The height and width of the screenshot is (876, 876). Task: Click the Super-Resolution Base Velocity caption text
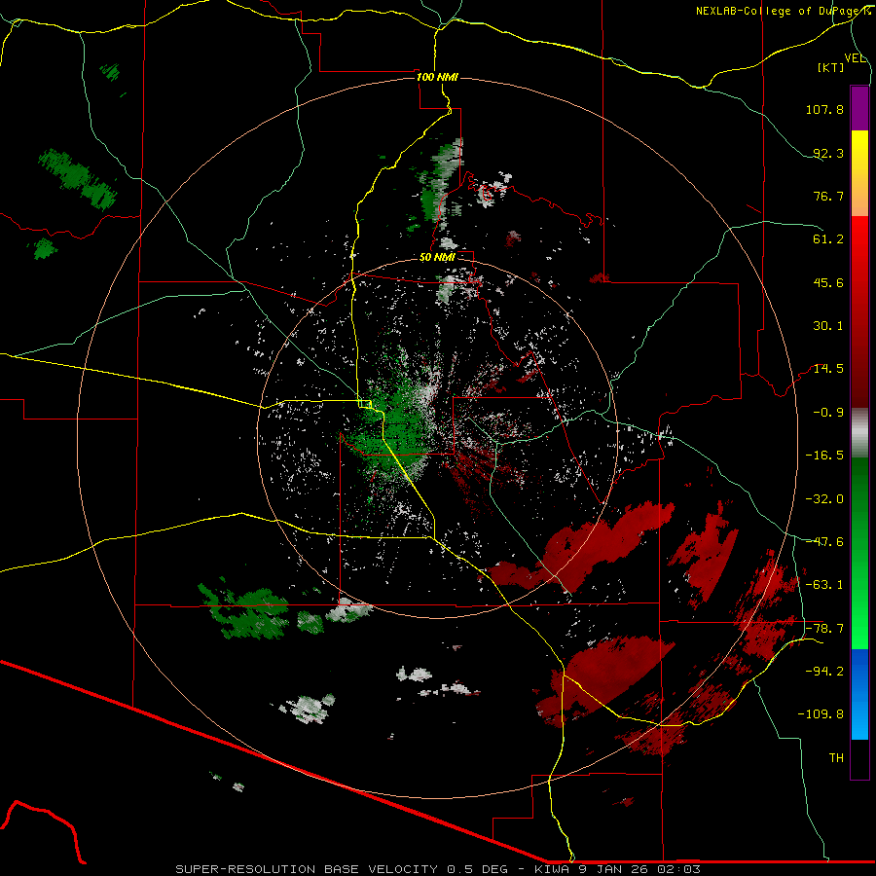pyautogui.click(x=437, y=869)
